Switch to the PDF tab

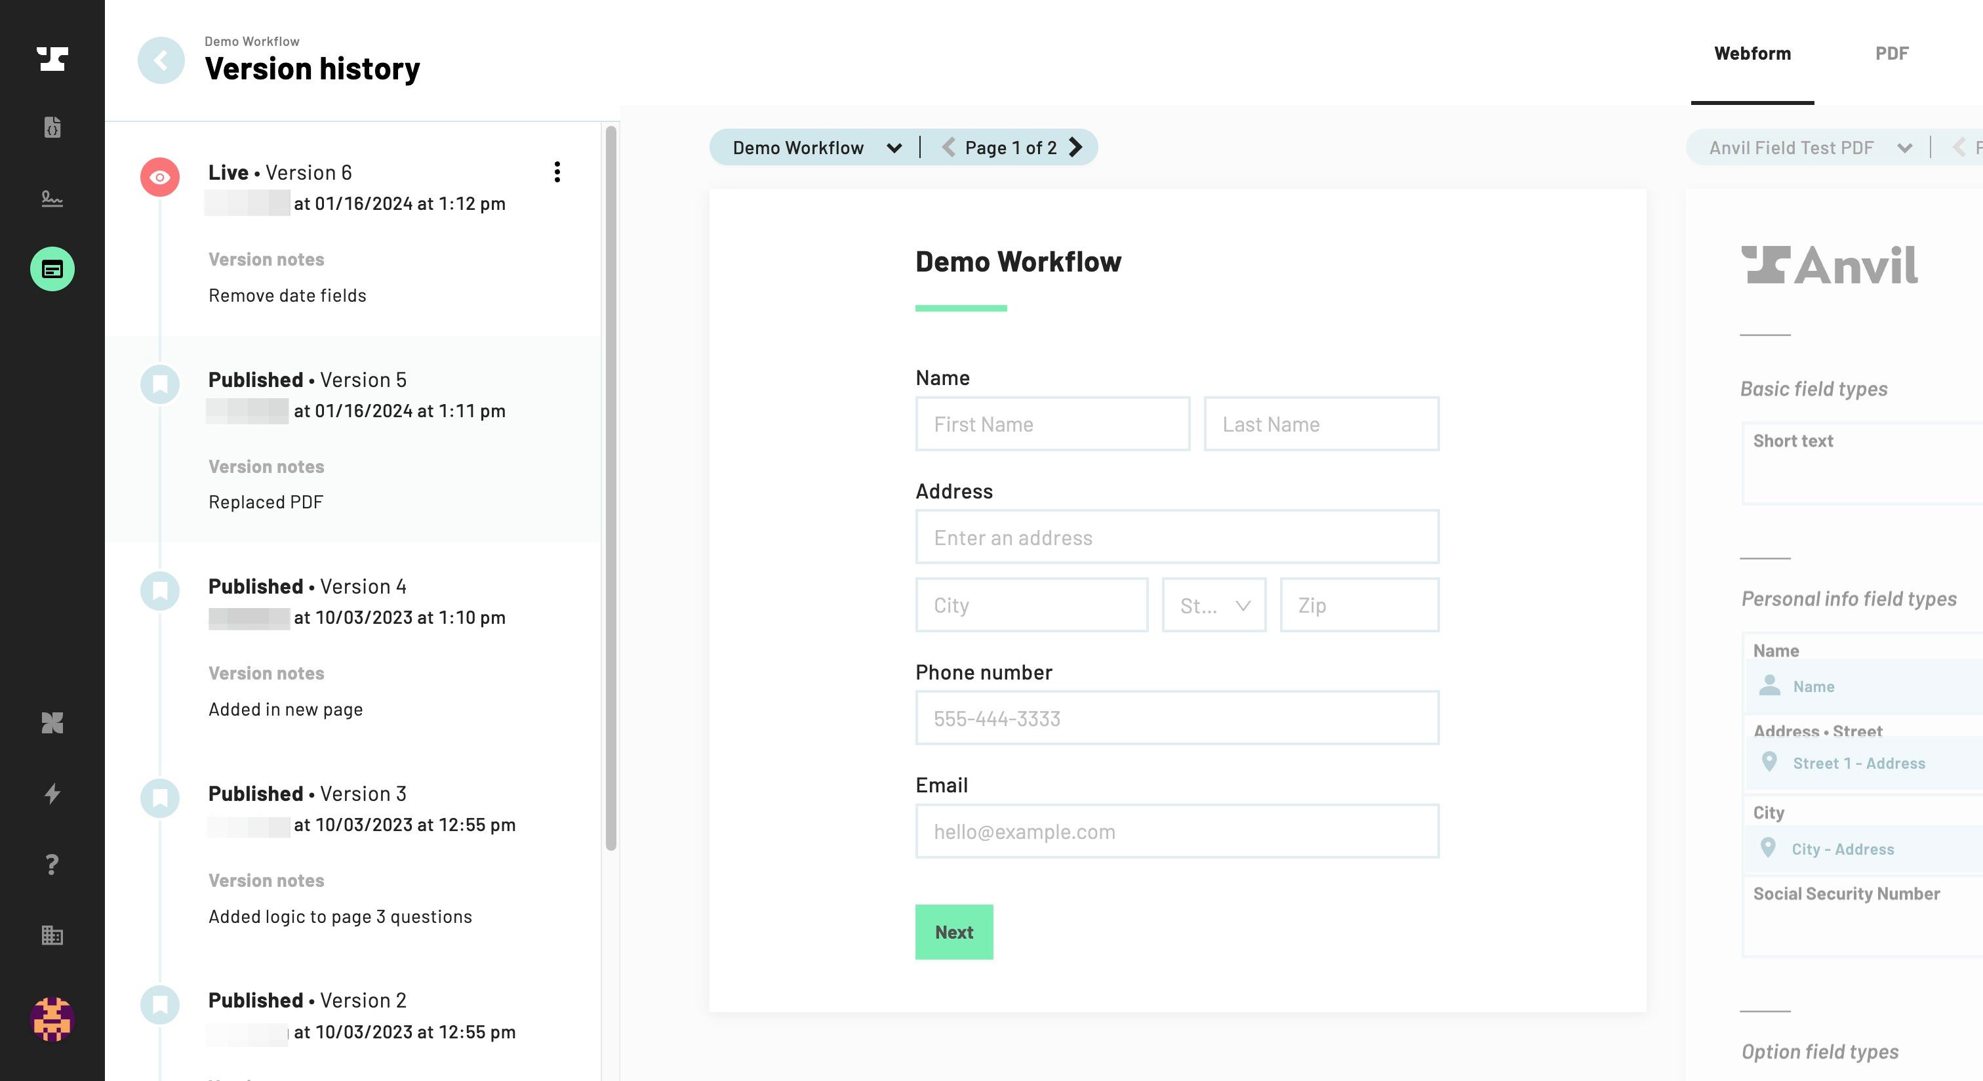(1891, 53)
